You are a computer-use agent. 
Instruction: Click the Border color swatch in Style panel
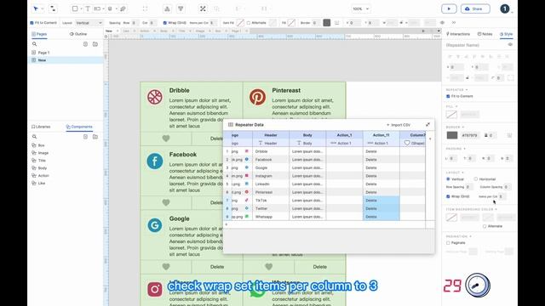tap(452, 135)
